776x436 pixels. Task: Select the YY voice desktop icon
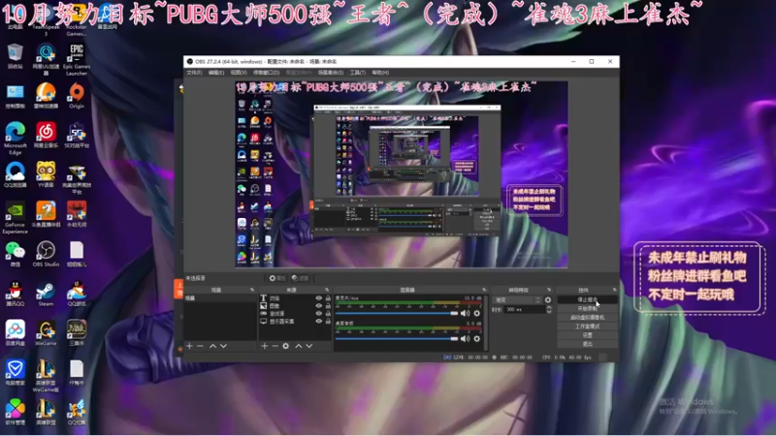click(x=46, y=175)
